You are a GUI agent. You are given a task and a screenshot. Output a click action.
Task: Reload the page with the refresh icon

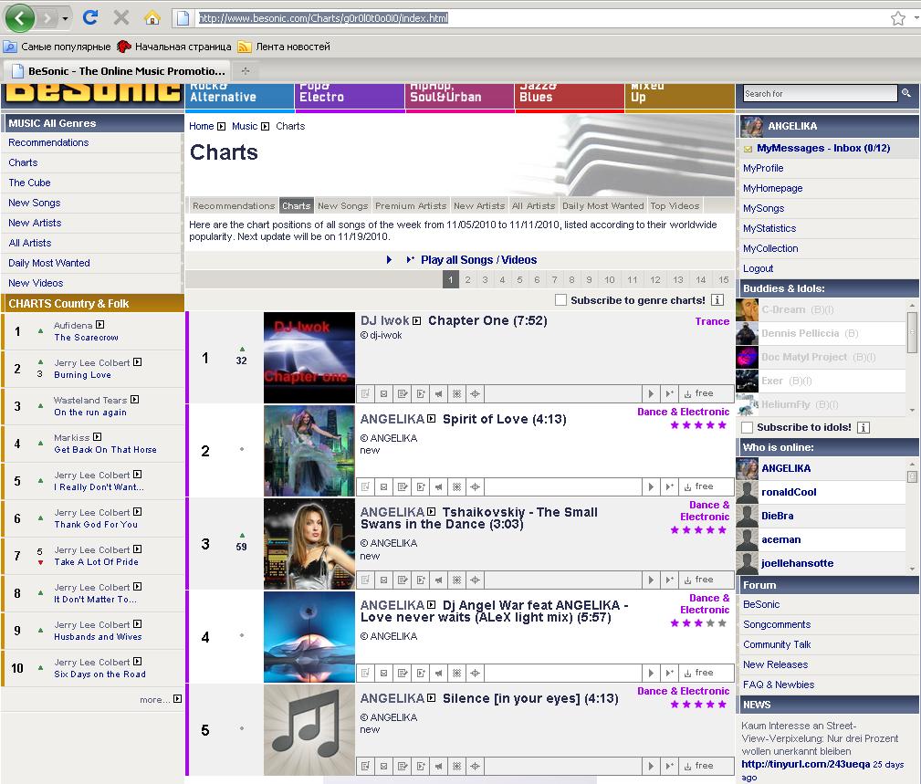point(89,17)
